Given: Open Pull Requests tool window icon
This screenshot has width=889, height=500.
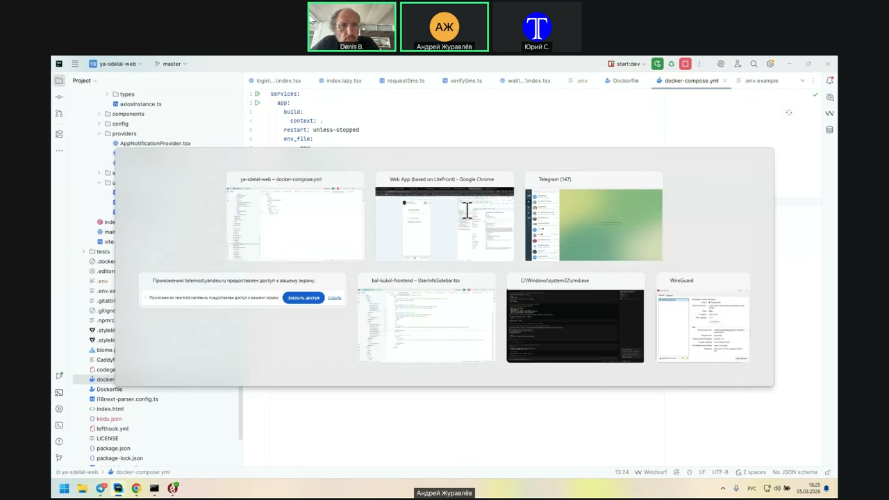Looking at the screenshot, I should [59, 114].
